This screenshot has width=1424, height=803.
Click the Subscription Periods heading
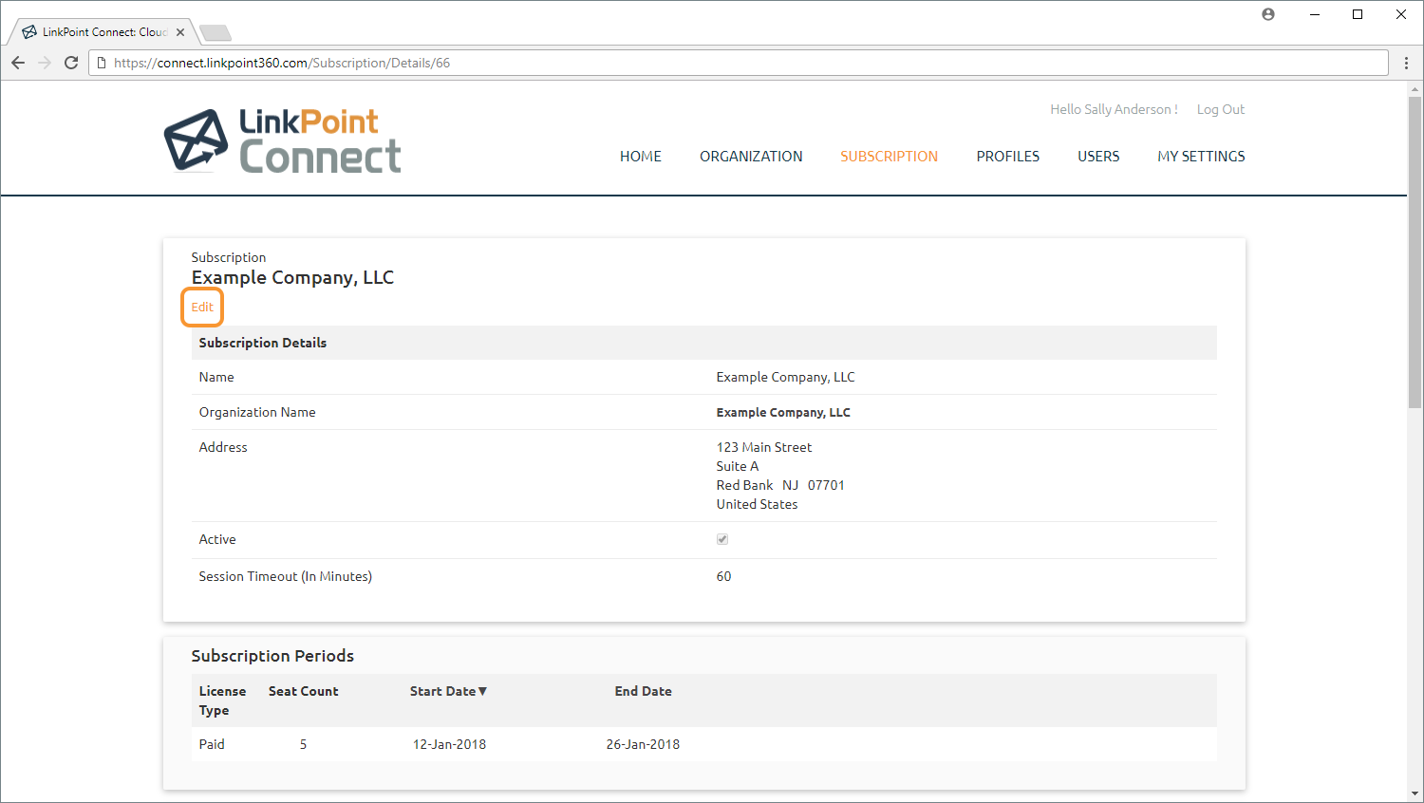pyautogui.click(x=272, y=656)
